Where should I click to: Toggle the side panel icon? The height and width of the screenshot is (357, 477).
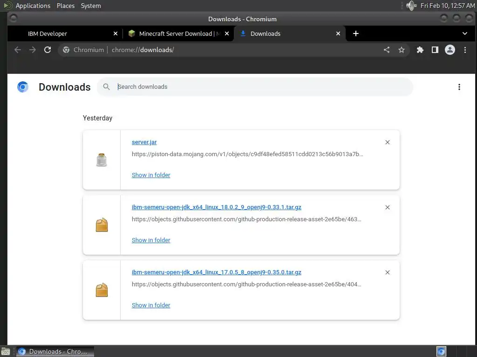tap(435, 50)
